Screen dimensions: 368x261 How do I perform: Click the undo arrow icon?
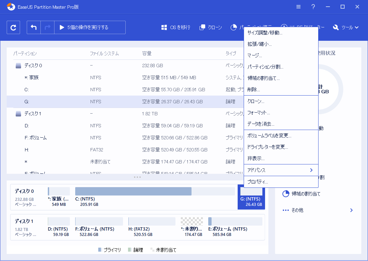tap(34, 27)
